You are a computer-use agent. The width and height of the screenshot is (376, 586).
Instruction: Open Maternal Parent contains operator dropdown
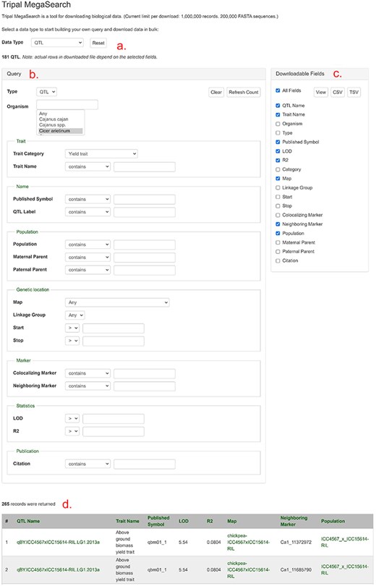pos(87,257)
